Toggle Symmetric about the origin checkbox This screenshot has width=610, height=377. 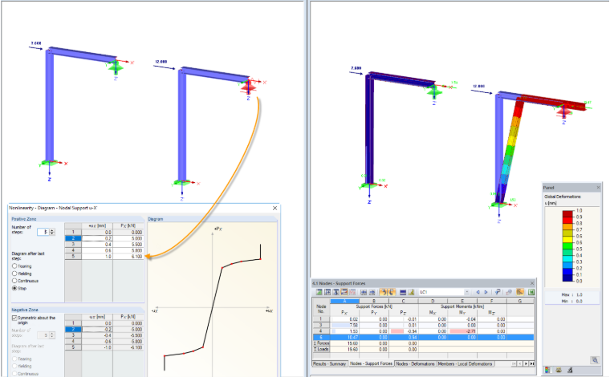pyautogui.click(x=14, y=318)
